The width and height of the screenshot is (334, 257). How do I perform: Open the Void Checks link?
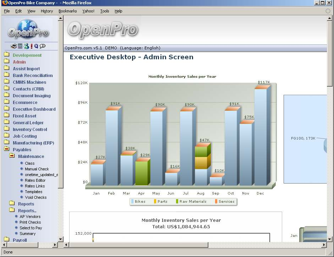(x=35, y=197)
